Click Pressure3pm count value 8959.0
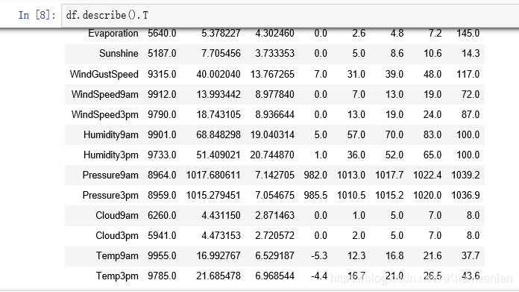519x292 pixels. point(162,195)
